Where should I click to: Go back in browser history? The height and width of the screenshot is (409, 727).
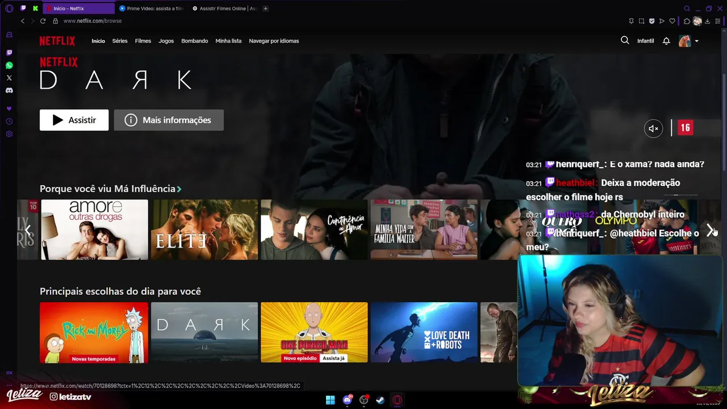[x=23, y=21]
